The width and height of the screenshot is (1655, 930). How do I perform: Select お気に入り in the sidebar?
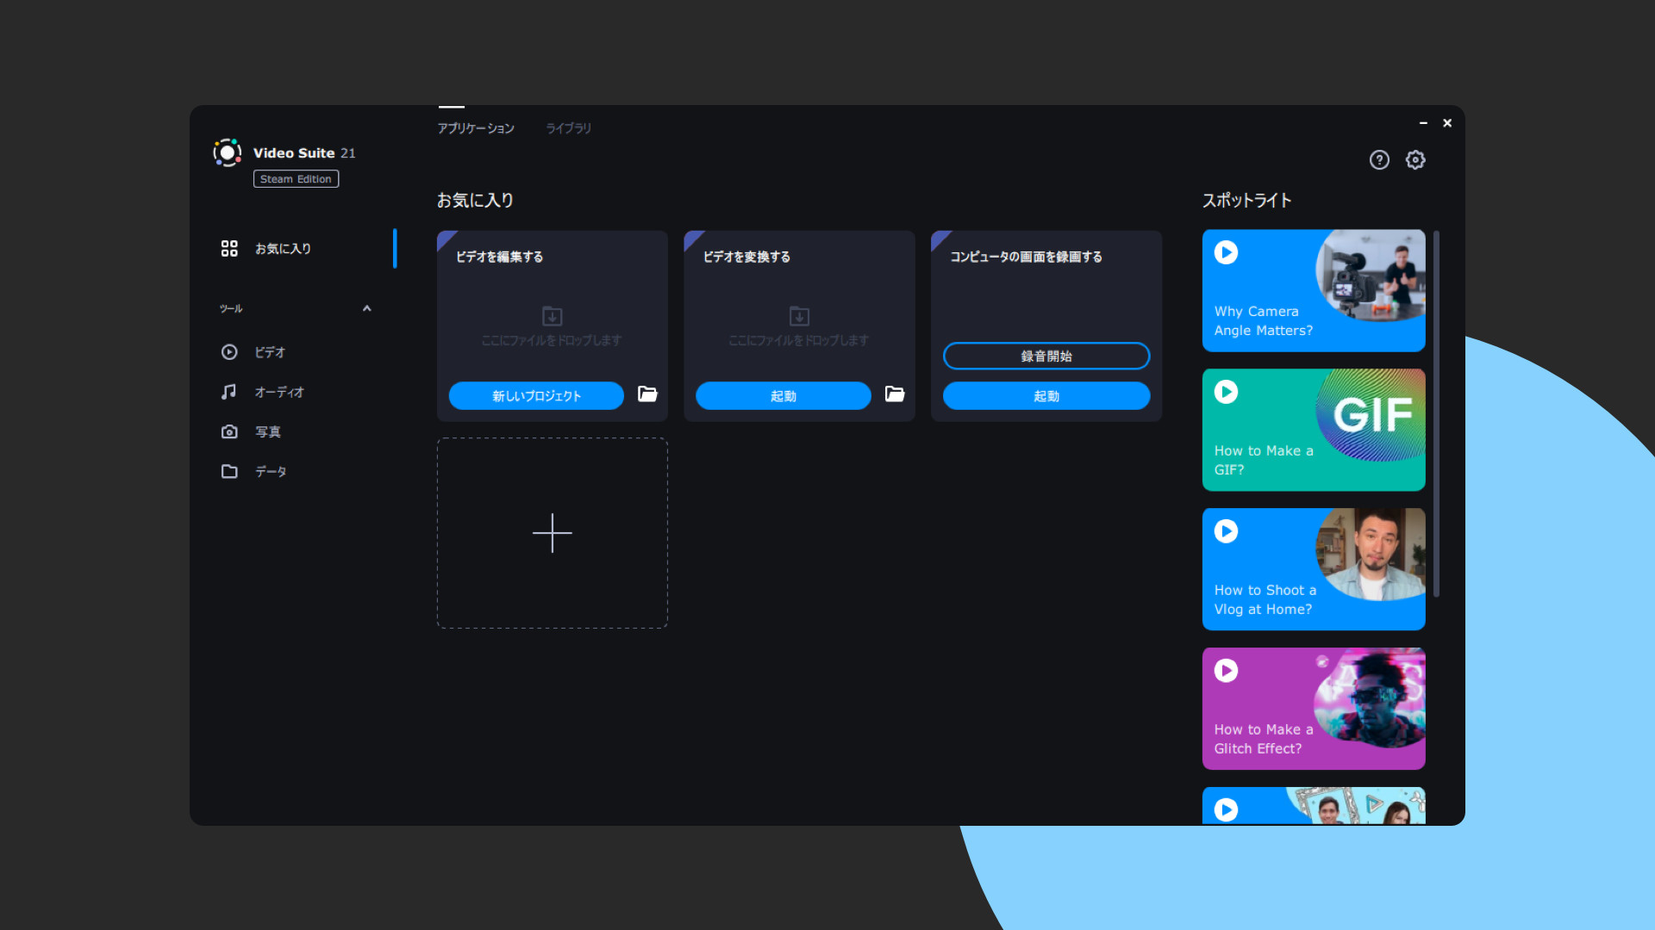tap(283, 249)
